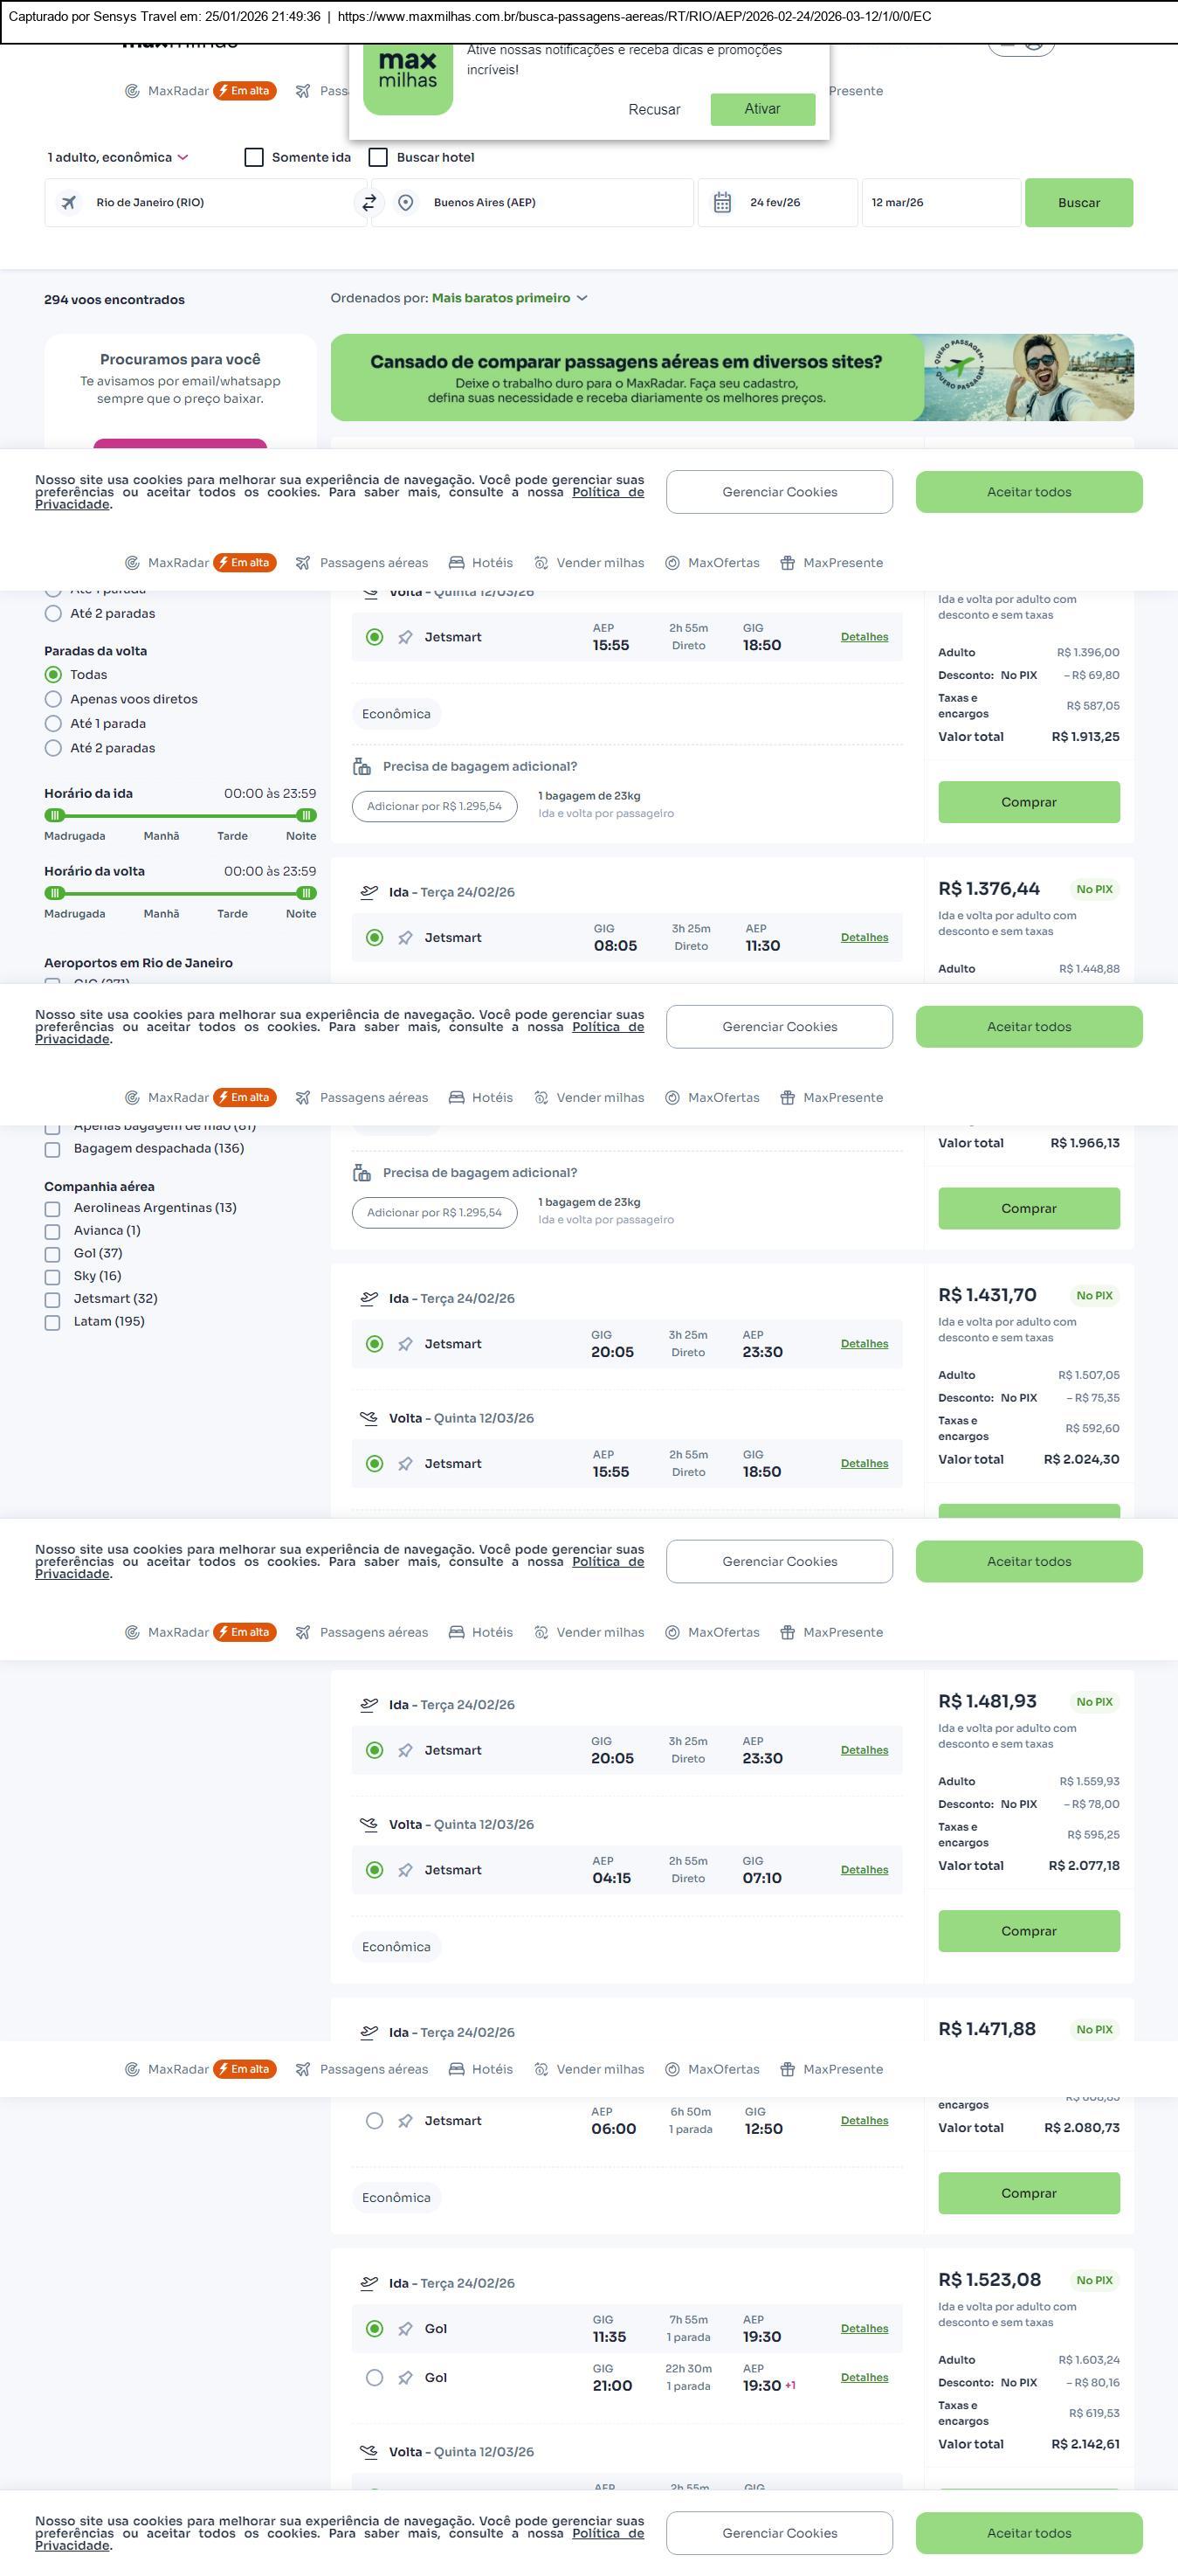1178x2576 pixels.
Task: Click the airplane icon in origin field
Action: point(69,203)
